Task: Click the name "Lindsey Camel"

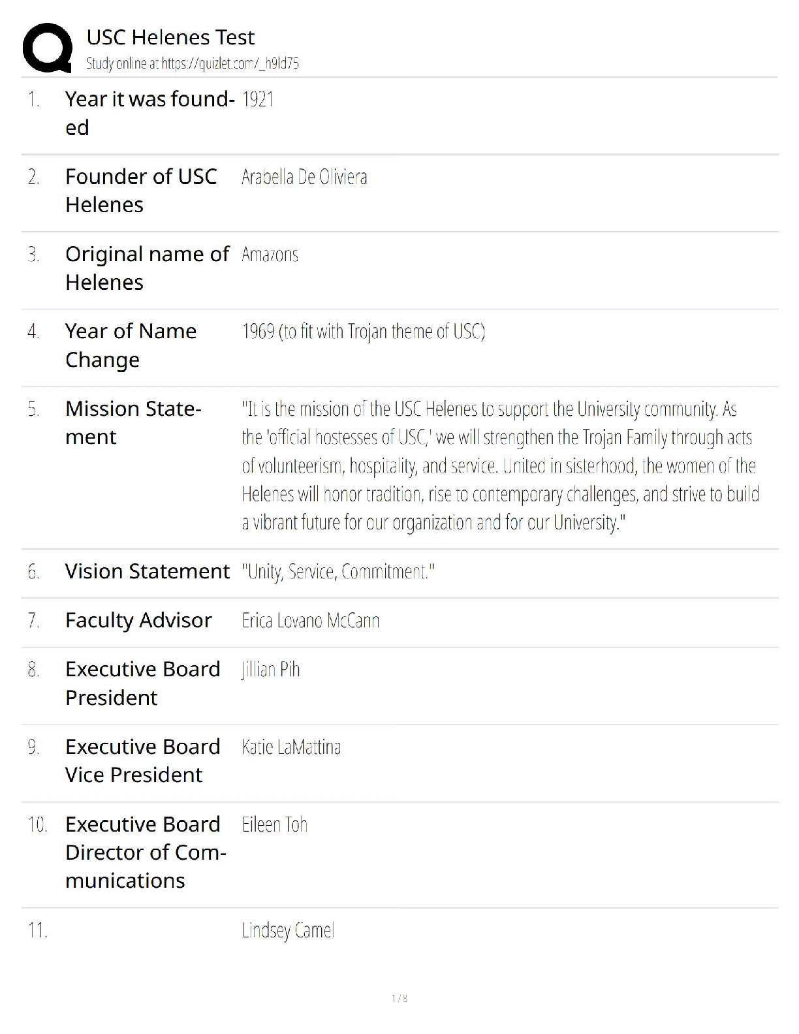Action: 288,930
